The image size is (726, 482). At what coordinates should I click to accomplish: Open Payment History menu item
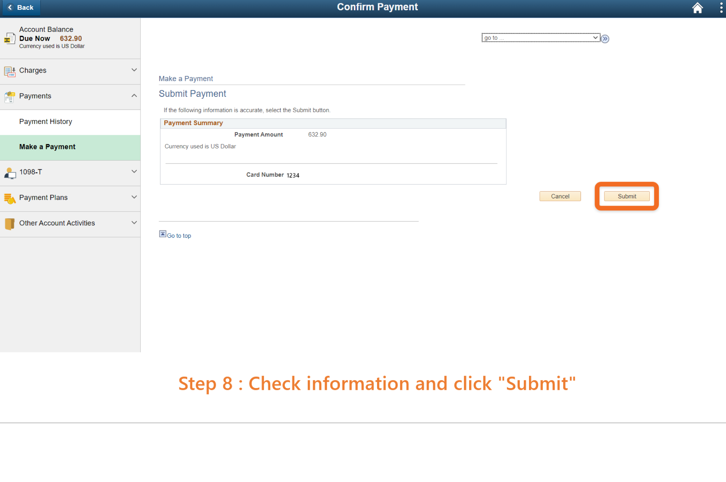pyautogui.click(x=46, y=122)
